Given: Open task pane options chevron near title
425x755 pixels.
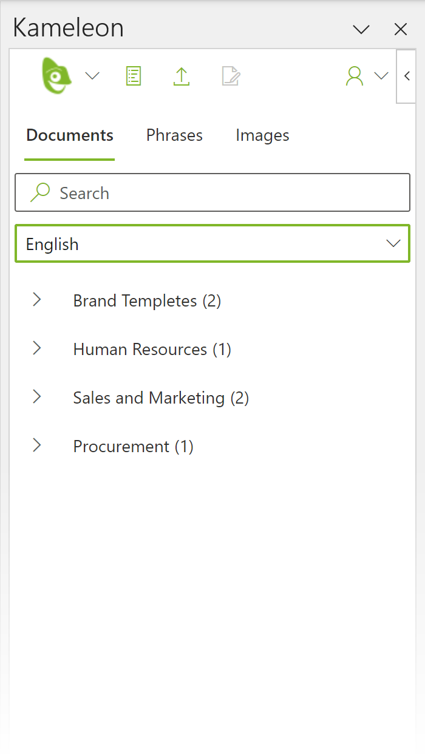Looking at the screenshot, I should click(361, 29).
